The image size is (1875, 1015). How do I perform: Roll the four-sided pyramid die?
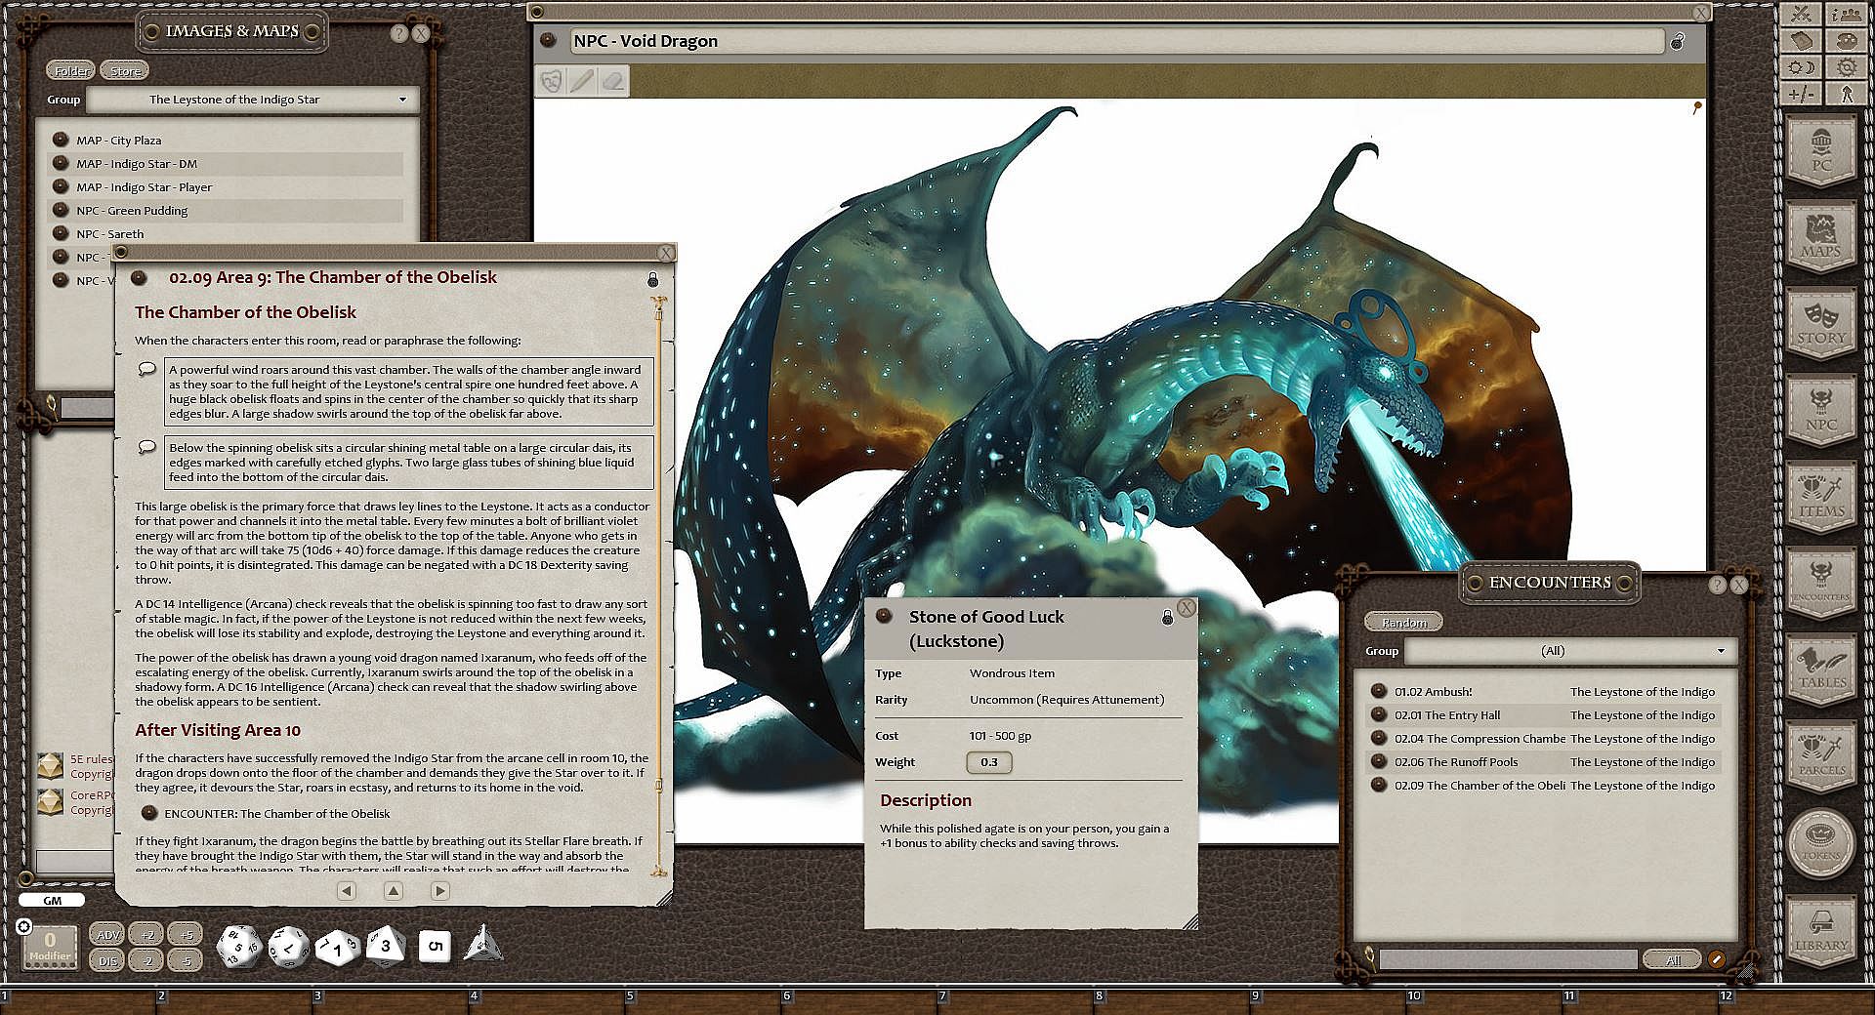pos(482,944)
